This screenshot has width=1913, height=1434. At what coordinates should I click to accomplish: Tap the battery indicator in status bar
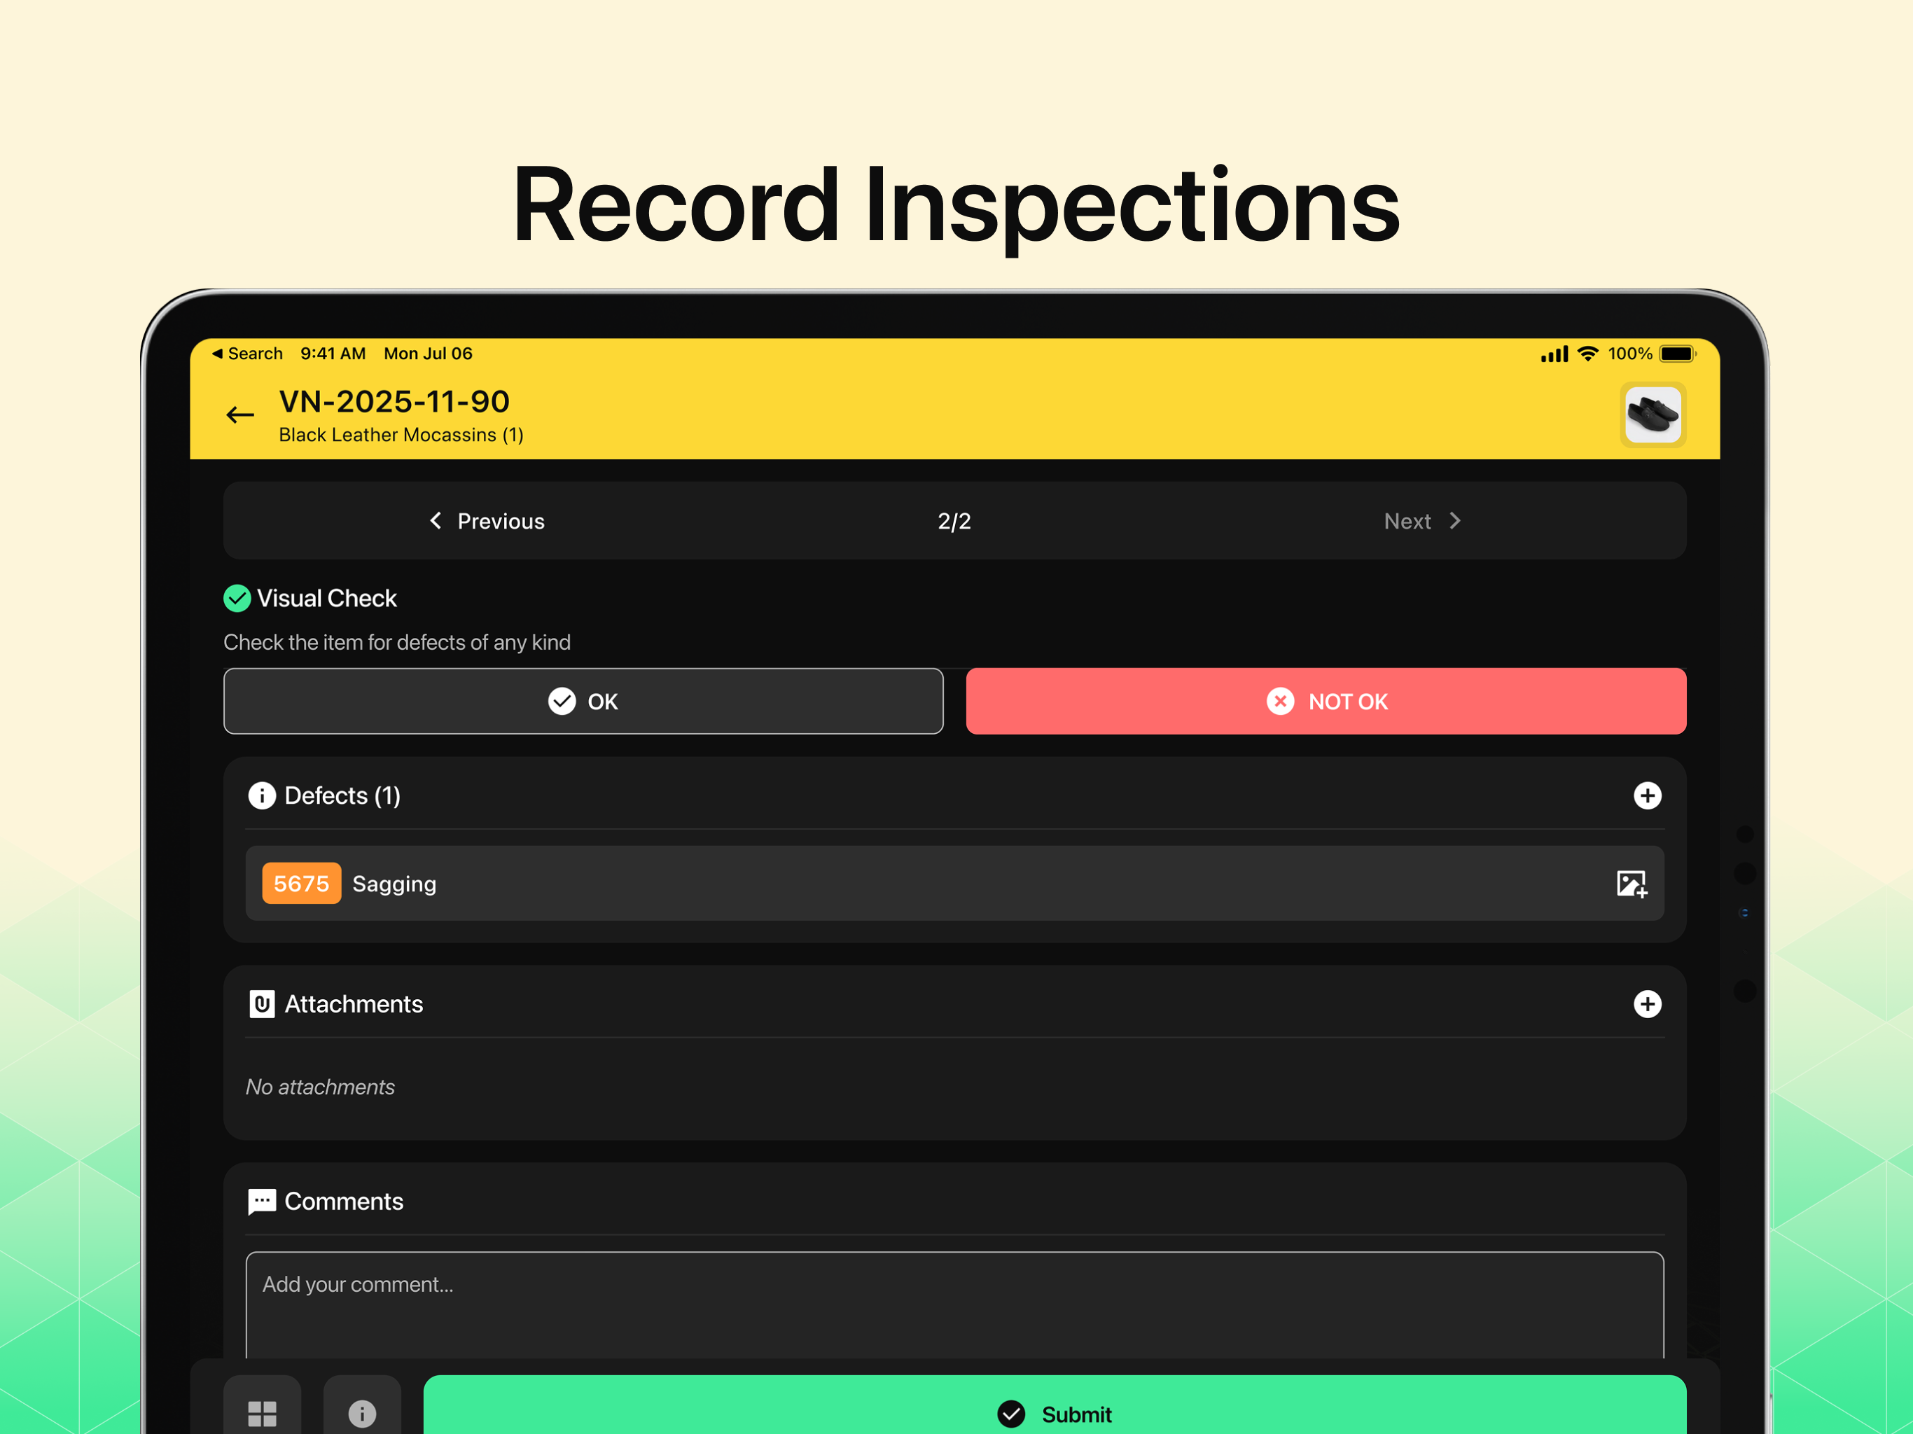[1678, 354]
